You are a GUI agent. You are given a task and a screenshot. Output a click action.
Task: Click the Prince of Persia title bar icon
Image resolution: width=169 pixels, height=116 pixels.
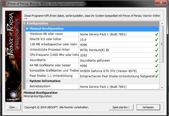tap(4, 3)
